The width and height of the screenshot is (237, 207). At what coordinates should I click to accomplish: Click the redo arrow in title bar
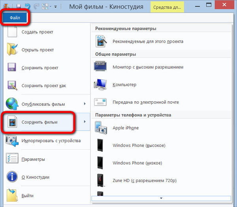[x=36, y=6]
